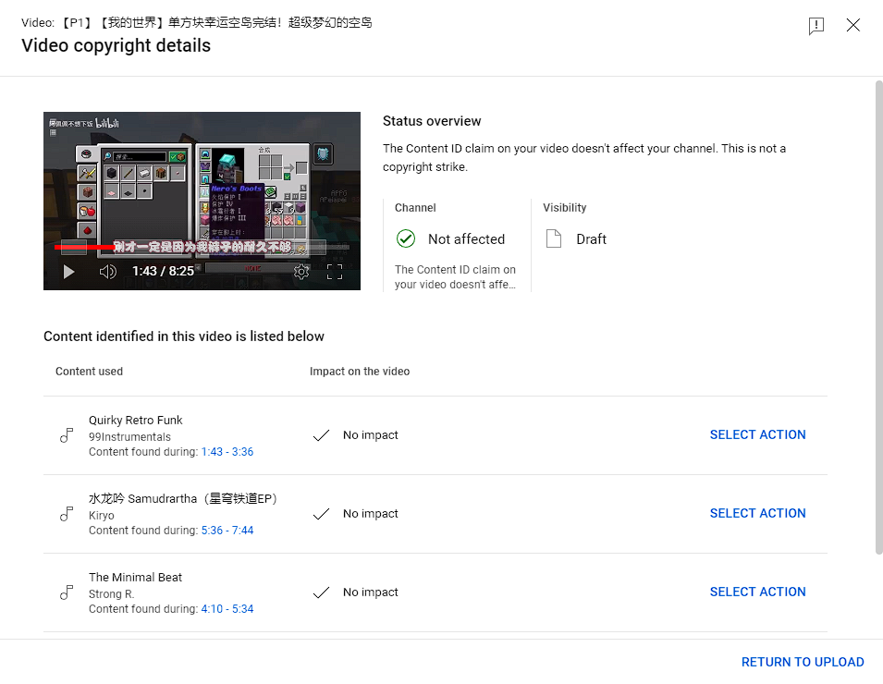
Task: Click the green Not affected checkmark icon
Action: click(405, 239)
